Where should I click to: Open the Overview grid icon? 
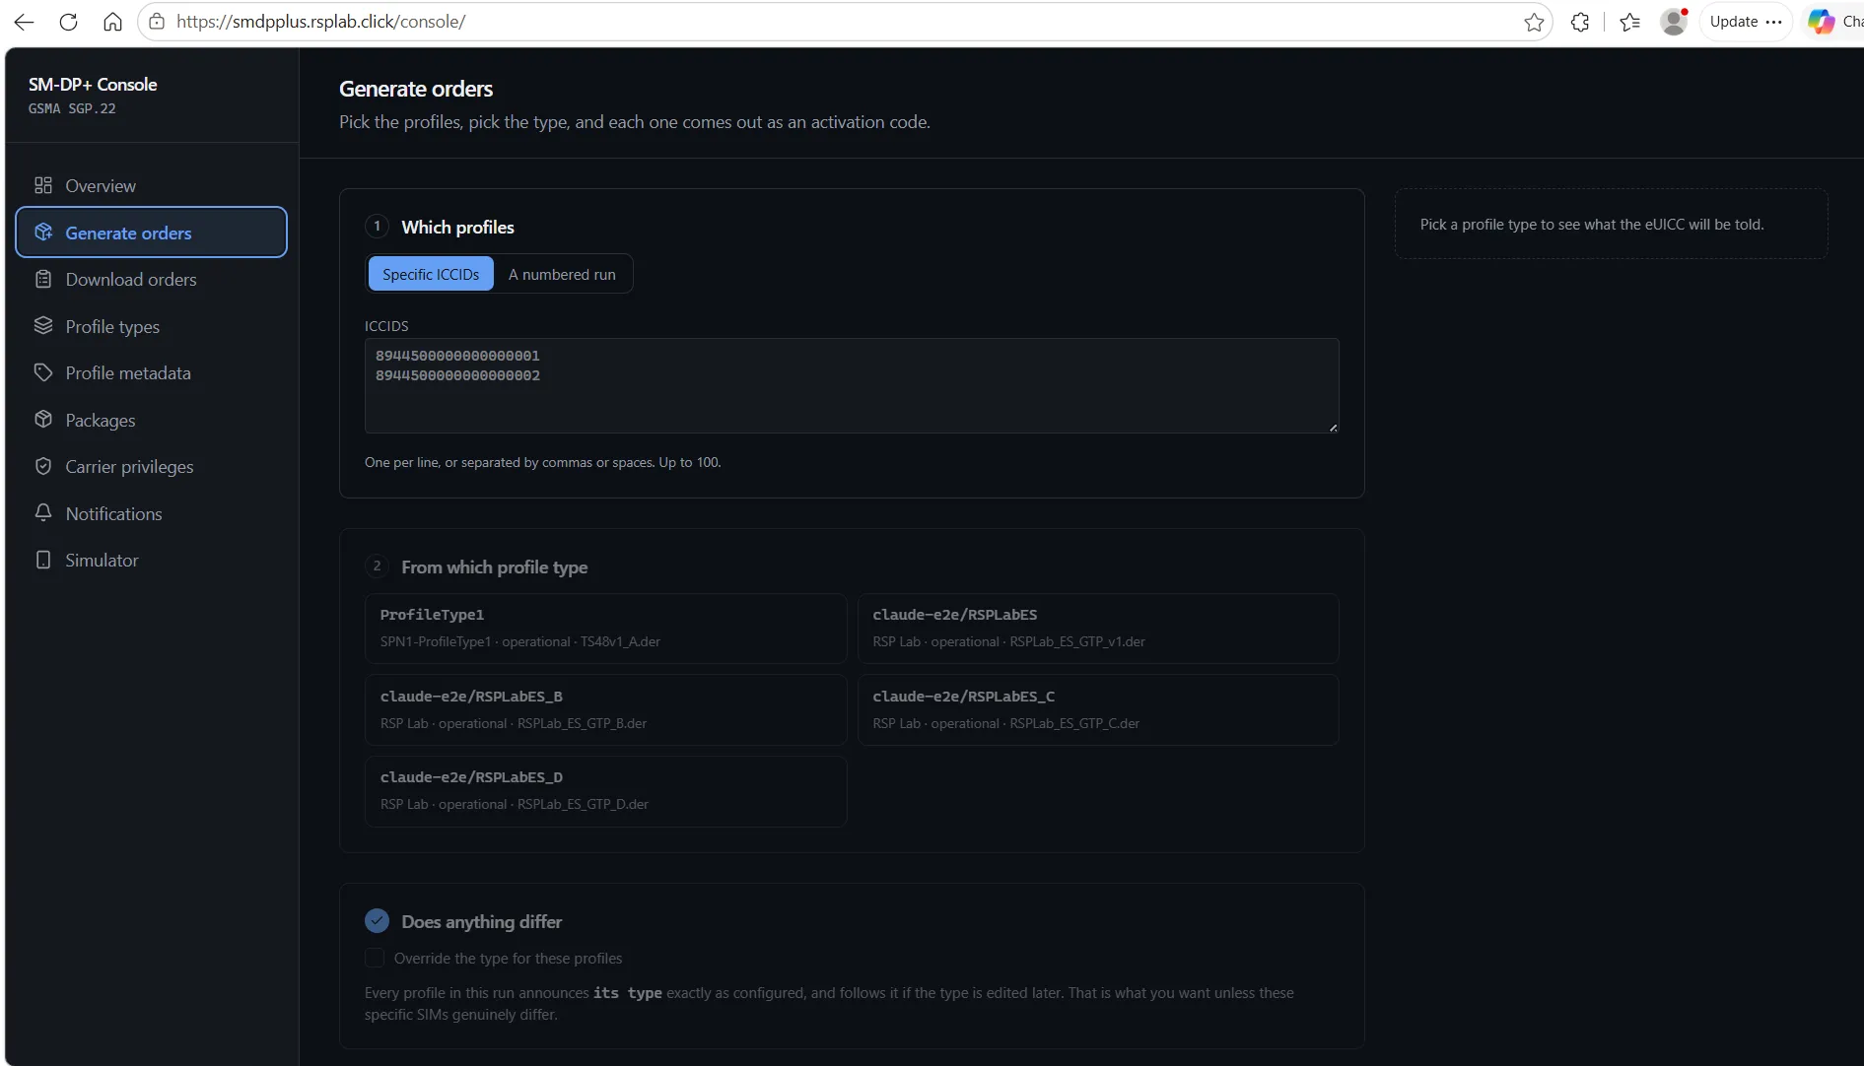point(43,185)
